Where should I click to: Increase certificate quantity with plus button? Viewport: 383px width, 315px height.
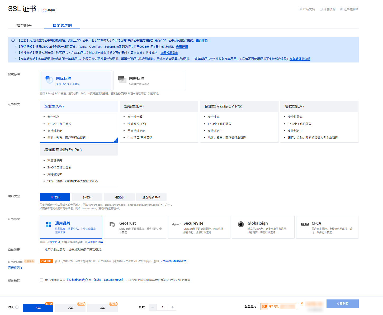click(172, 307)
